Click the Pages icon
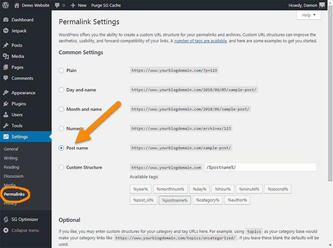The height and width of the screenshot is (248, 333). pos(6,67)
